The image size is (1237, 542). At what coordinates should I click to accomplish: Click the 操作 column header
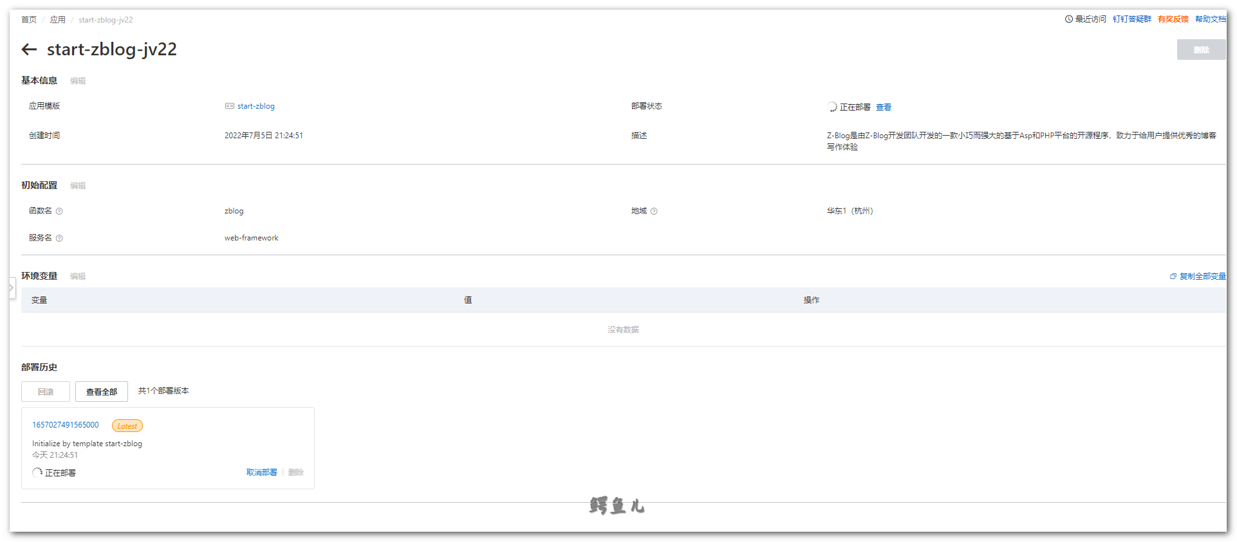click(x=812, y=300)
